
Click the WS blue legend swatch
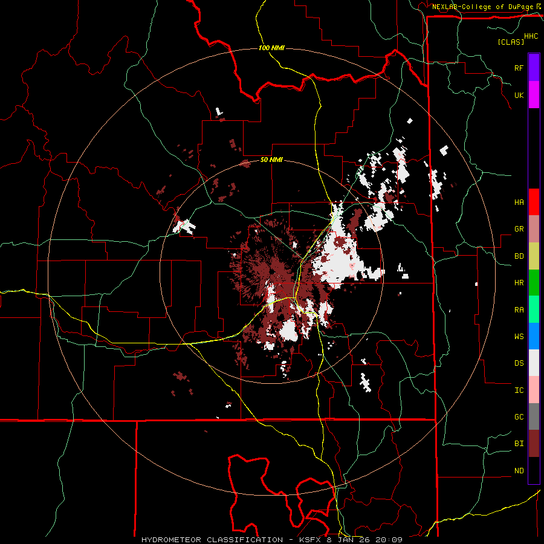pos(534,336)
